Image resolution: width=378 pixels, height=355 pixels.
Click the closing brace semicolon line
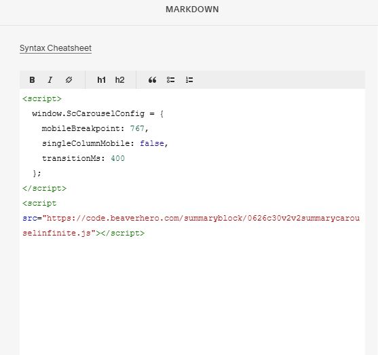tap(37, 173)
